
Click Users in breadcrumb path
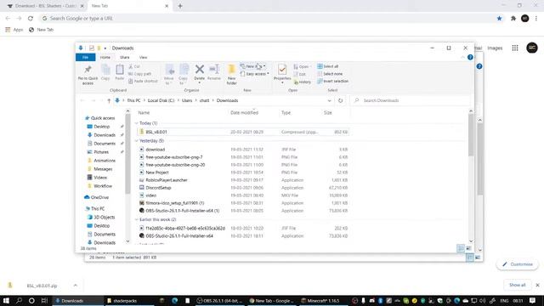[187, 100]
